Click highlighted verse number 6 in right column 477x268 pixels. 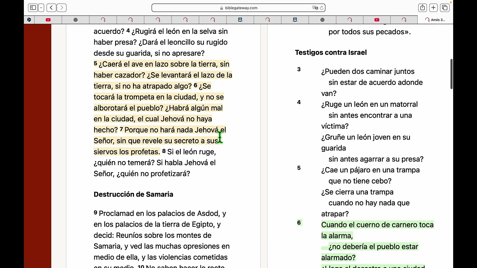coord(299,223)
